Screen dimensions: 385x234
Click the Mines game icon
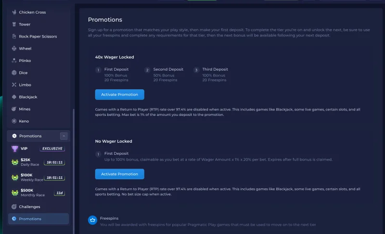14,109
